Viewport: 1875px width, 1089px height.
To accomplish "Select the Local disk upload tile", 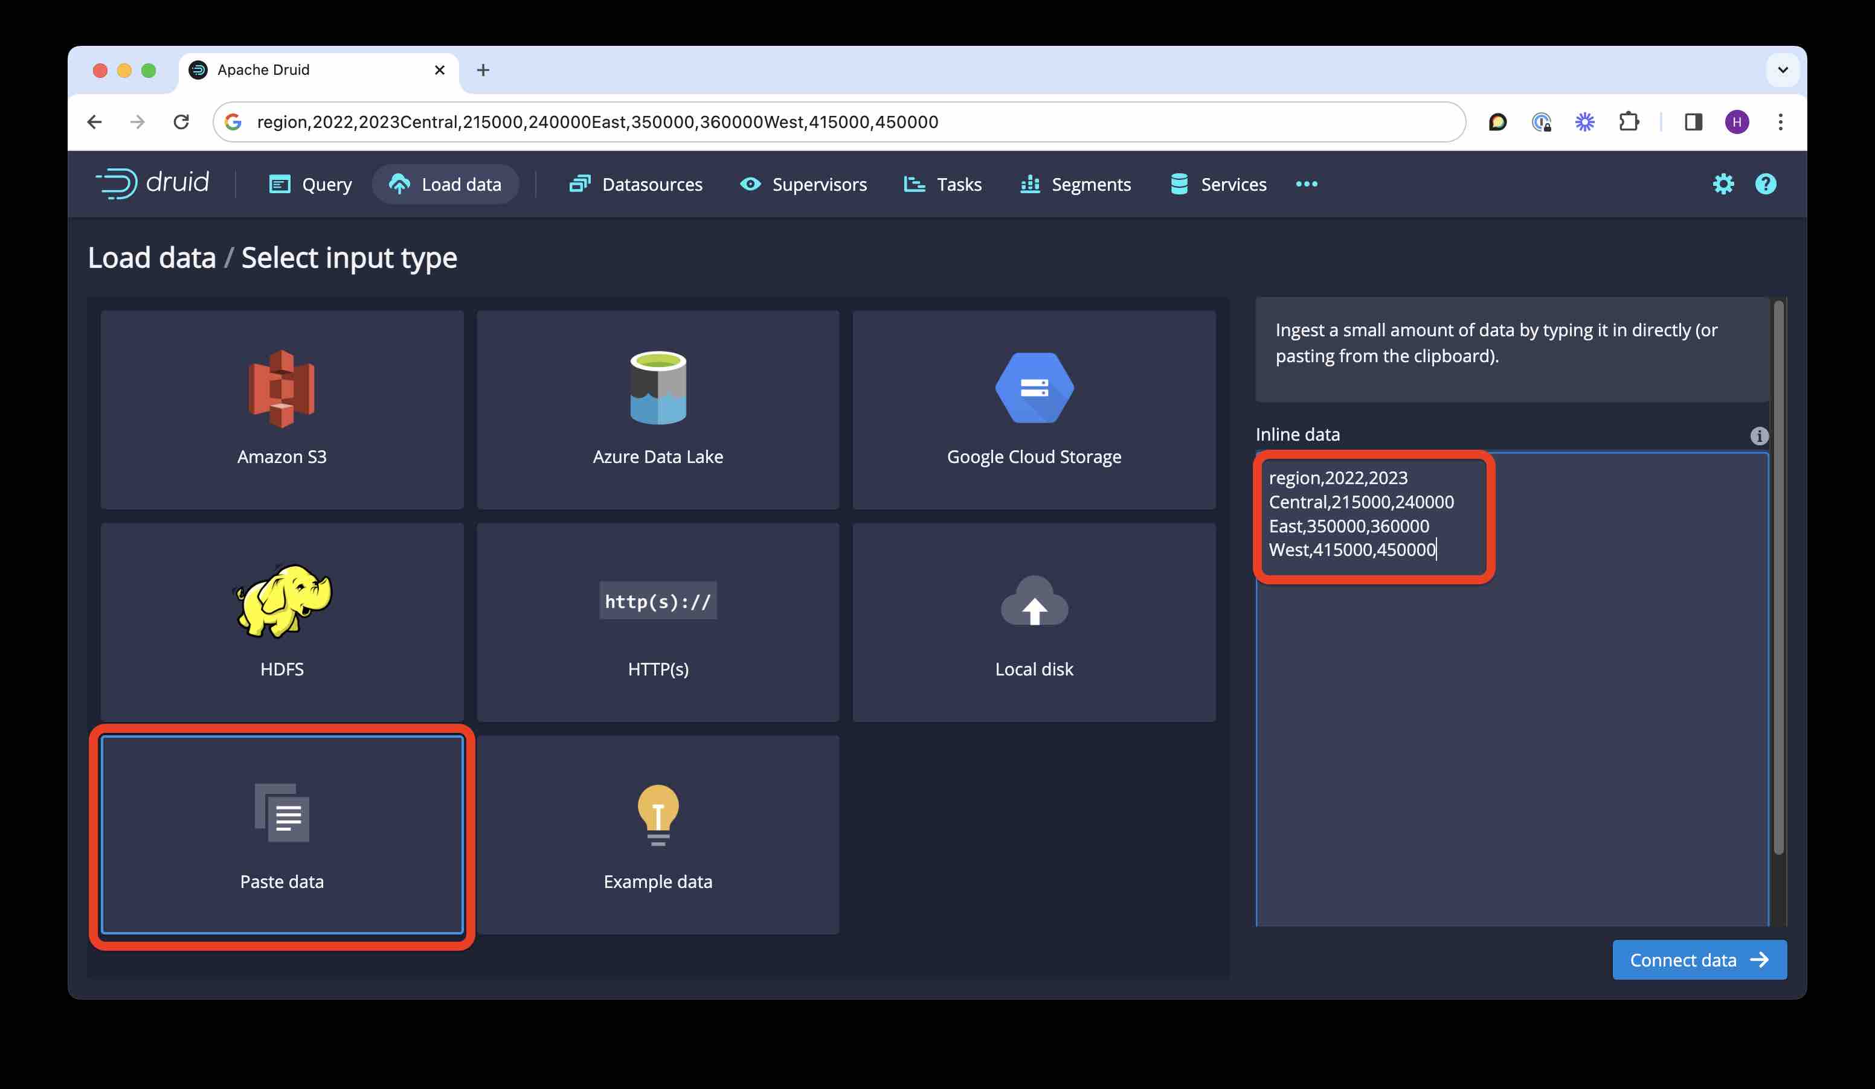I will [1034, 621].
